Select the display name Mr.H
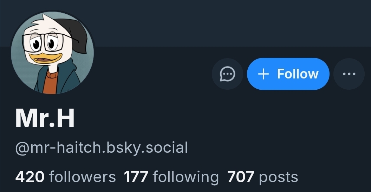 (x=45, y=118)
